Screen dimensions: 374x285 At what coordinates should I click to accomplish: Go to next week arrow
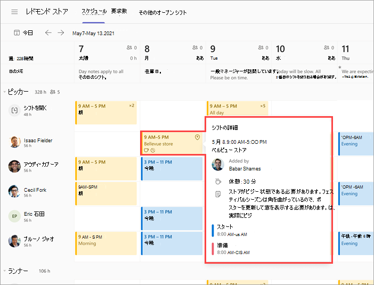(61, 32)
